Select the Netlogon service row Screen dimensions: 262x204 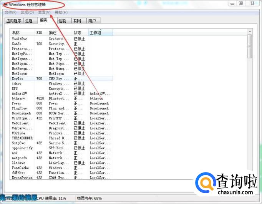tap(61, 74)
